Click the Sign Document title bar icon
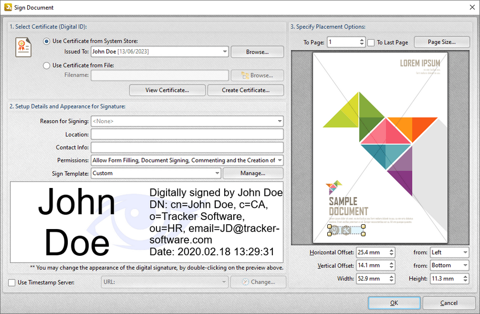Screen dimensions: 480x314 click(7, 7)
